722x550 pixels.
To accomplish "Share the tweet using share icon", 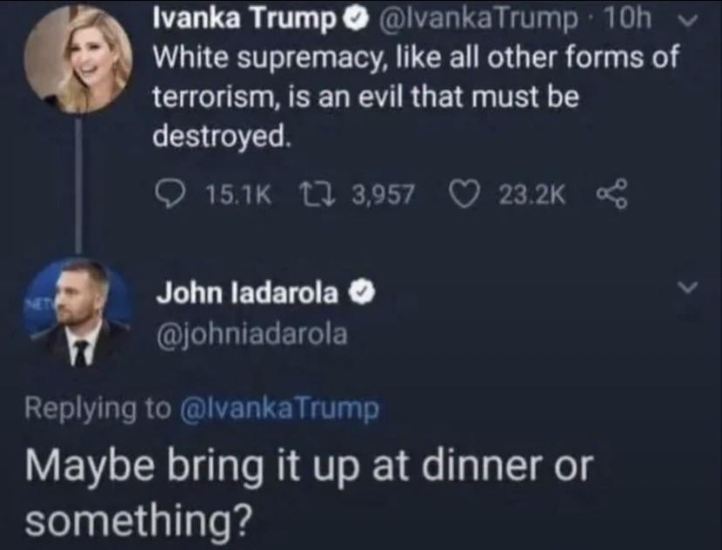I will coord(612,195).
